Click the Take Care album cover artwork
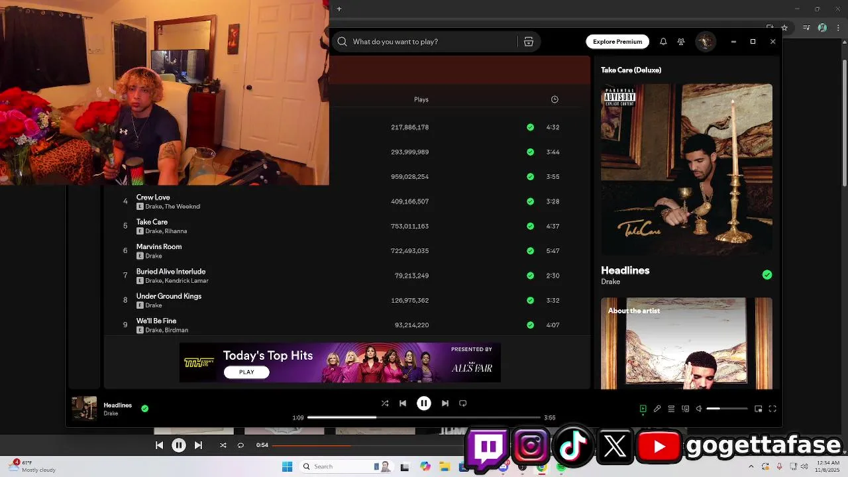848x477 pixels. point(686,170)
